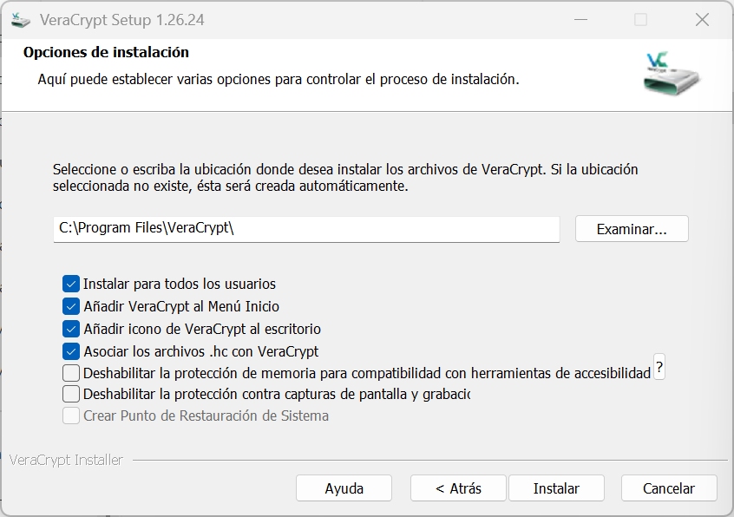Minimize the VeraCrypt Setup window
Image resolution: width=734 pixels, height=517 pixels.
pyautogui.click(x=580, y=19)
